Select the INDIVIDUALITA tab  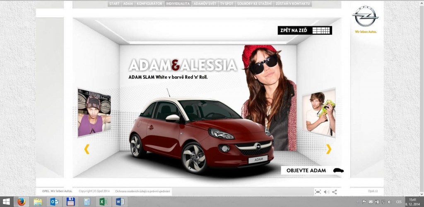pyautogui.click(x=178, y=3)
